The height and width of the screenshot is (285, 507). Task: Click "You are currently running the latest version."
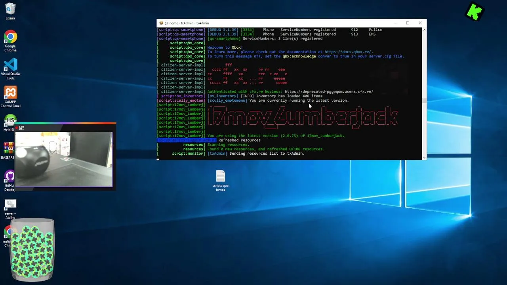coord(299,101)
